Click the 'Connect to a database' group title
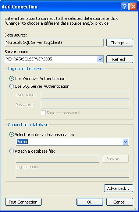139x212 pixels. point(28,125)
